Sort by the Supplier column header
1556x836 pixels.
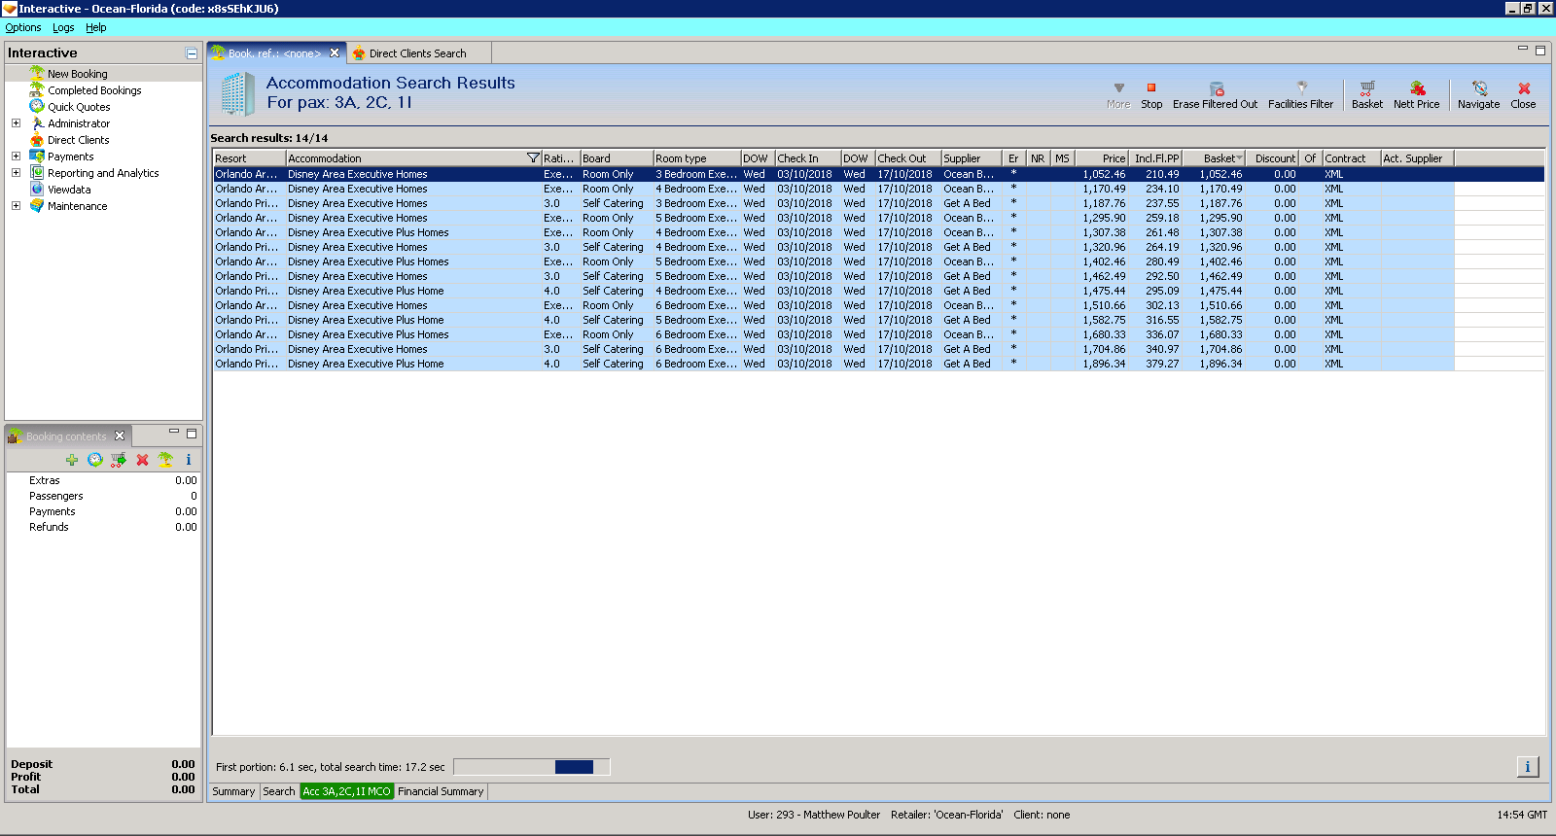click(971, 158)
